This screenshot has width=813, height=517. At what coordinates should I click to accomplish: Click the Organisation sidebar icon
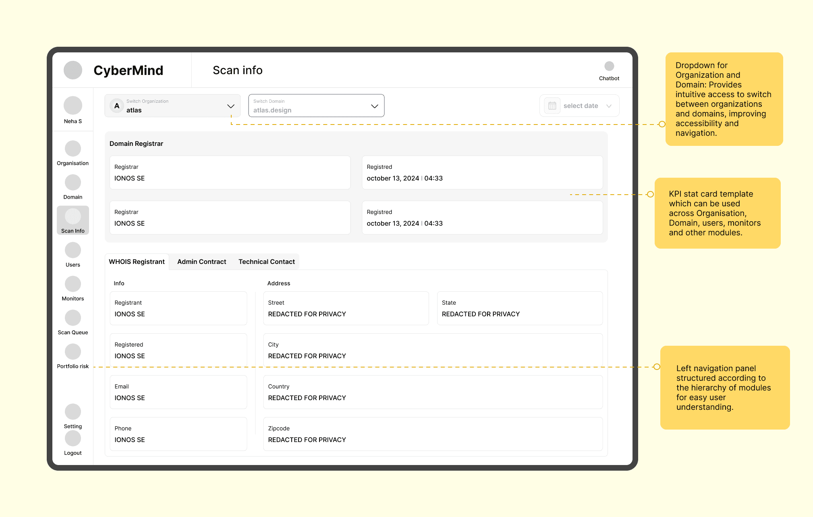[x=73, y=149]
